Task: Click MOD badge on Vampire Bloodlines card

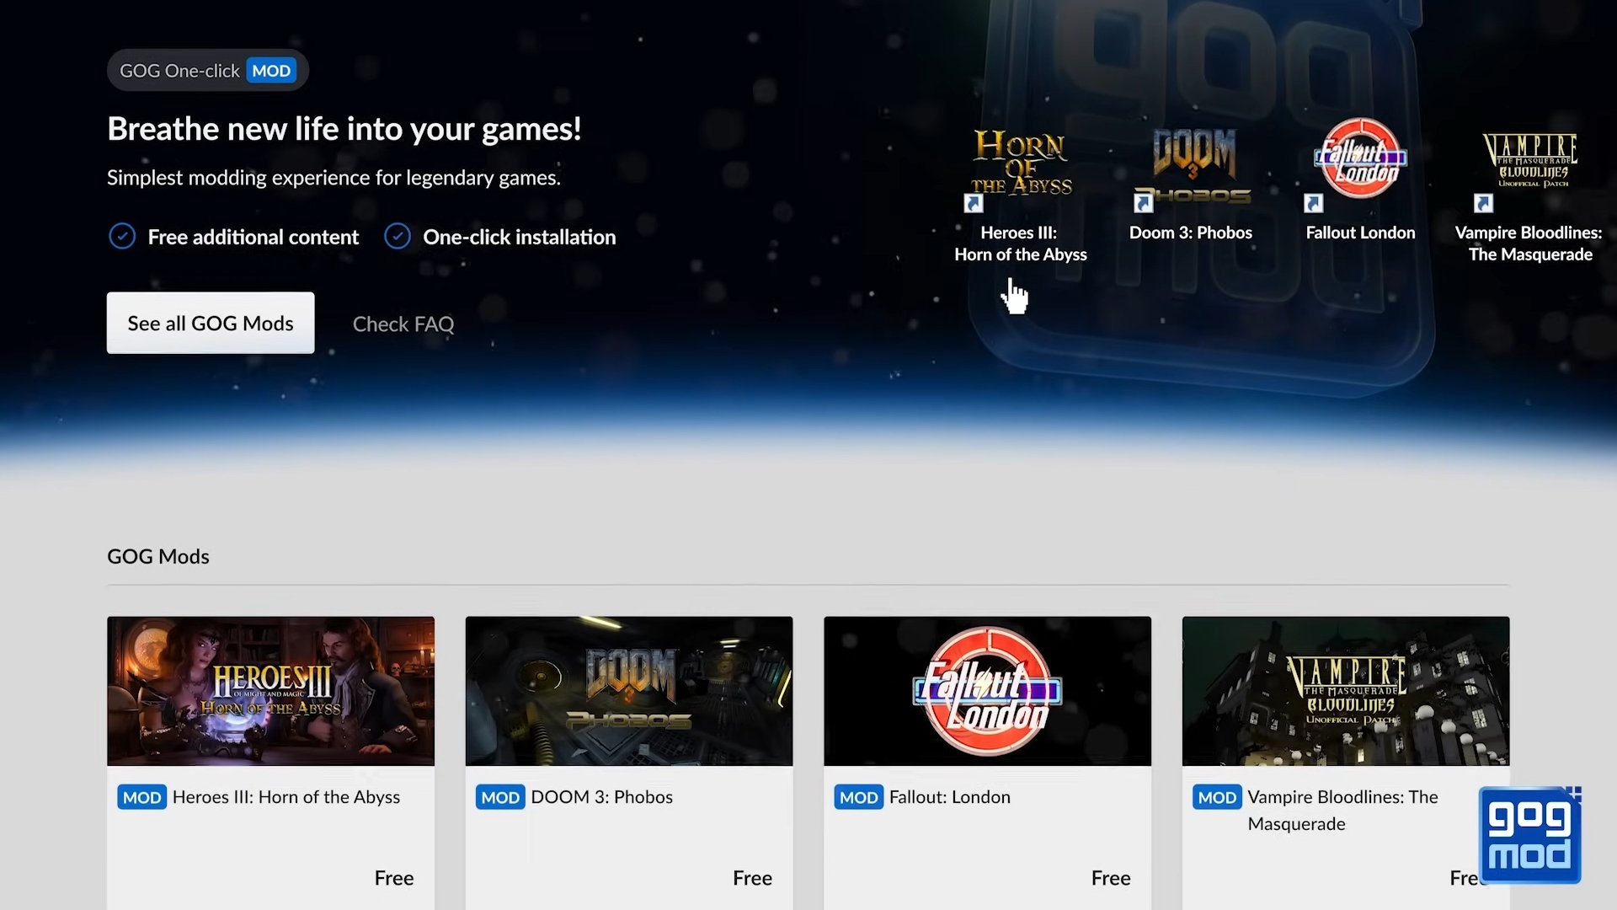Action: 1217,797
